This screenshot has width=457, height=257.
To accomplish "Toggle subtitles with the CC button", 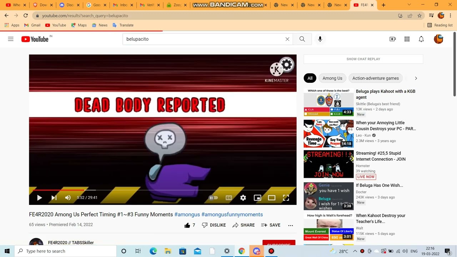I will [229, 197].
